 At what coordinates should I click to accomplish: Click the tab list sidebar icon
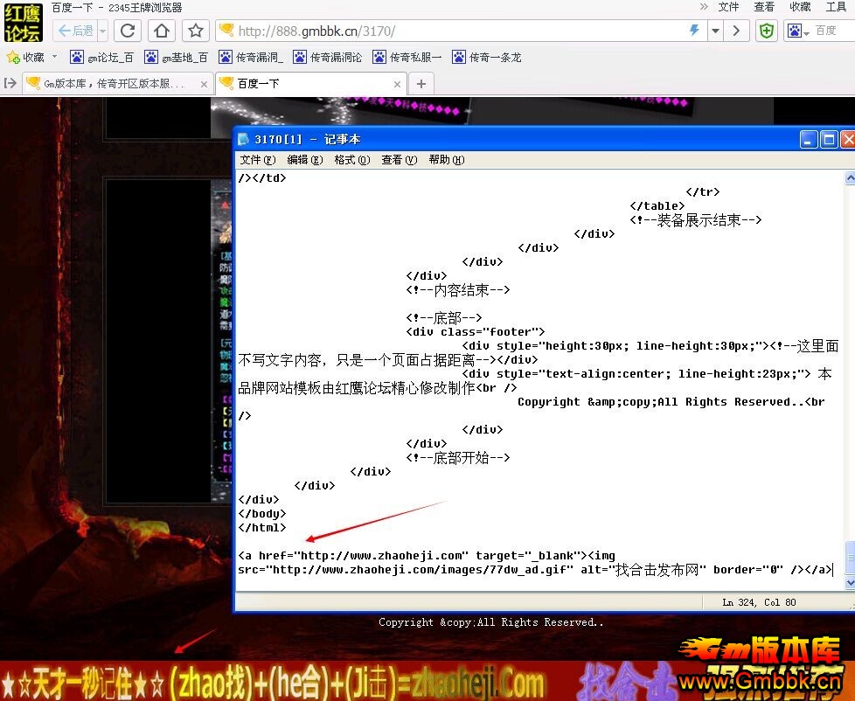tap(10, 84)
